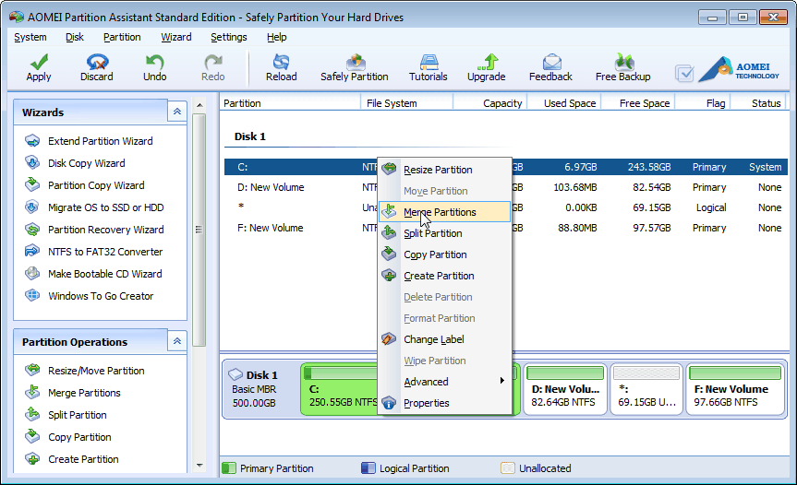Sort by the File System column header
Viewport: 797px width, 485px height.
[x=406, y=103]
